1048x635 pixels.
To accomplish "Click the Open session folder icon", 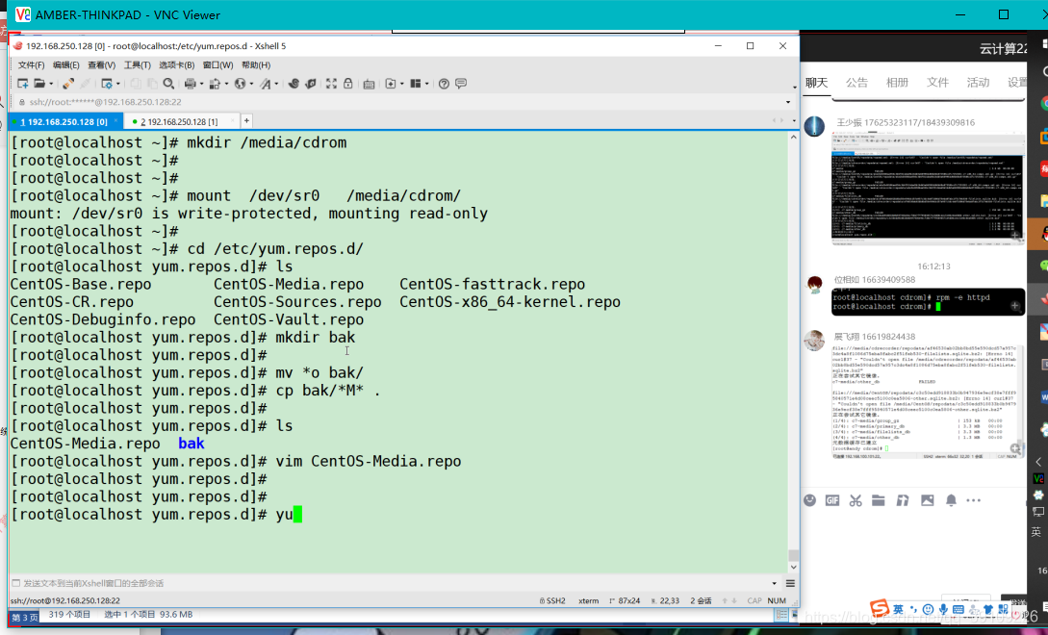I will [x=40, y=84].
